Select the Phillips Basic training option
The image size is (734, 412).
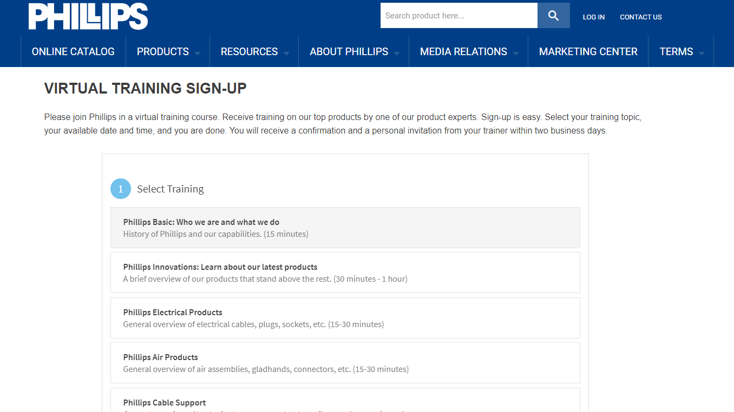345,227
